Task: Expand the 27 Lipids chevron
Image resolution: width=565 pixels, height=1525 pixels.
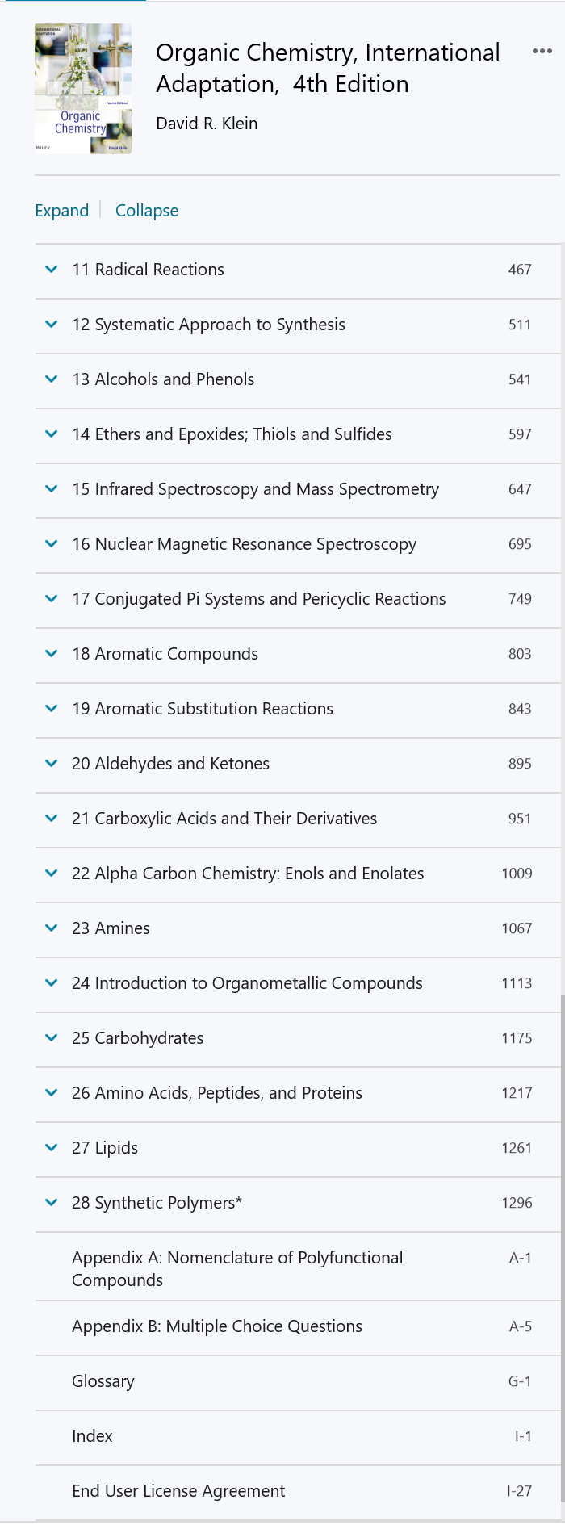Action: [52, 1148]
